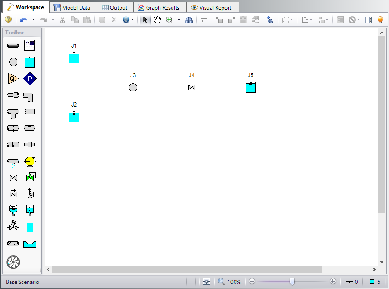The image size is (389, 289).
Task: Click the zoom-in plus button in status bar
Action: coord(333,282)
